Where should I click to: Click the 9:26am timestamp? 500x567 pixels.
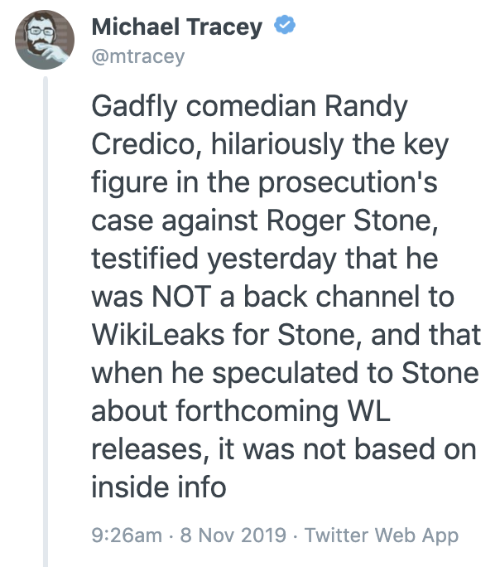pos(126,535)
